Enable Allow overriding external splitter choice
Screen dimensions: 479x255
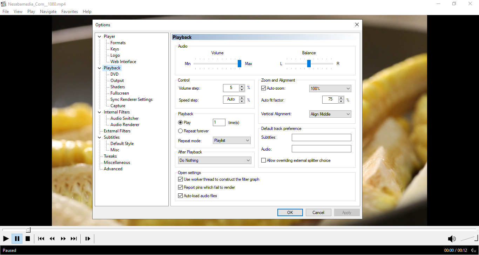[264, 160]
